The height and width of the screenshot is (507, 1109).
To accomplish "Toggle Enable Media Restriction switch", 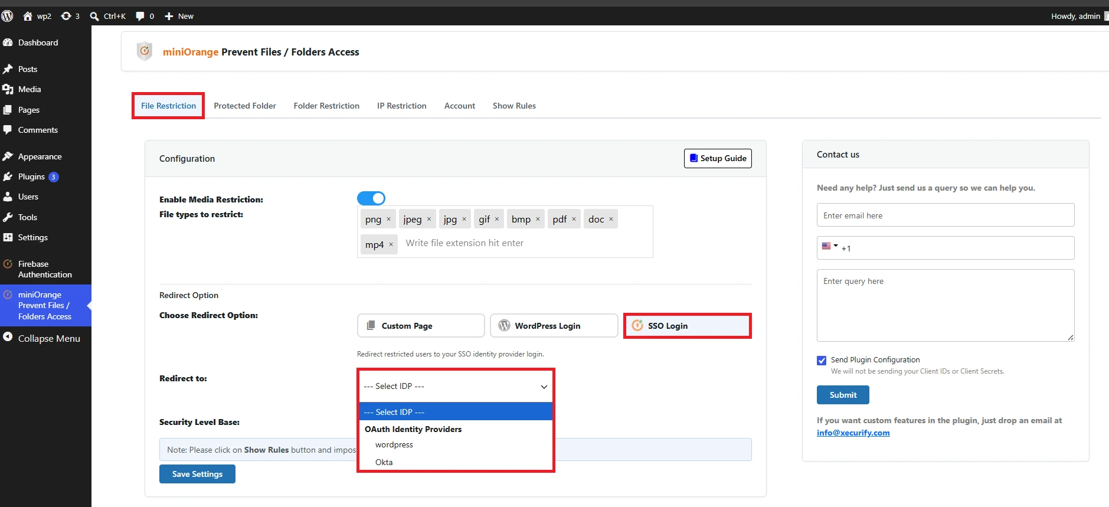I will click(371, 198).
